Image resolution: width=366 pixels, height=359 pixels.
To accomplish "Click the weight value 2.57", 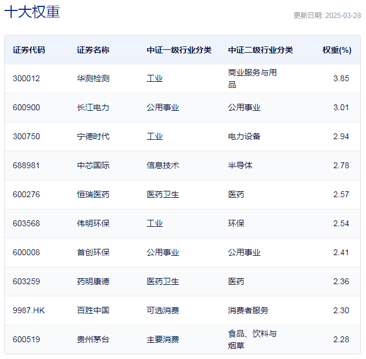I will pos(341,194).
